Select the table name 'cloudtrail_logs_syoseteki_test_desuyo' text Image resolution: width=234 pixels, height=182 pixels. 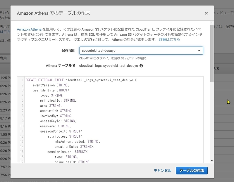click(109, 66)
